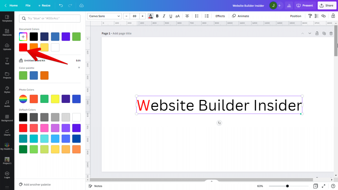Open the File menu
The image size is (338, 190).
(x=28, y=5)
